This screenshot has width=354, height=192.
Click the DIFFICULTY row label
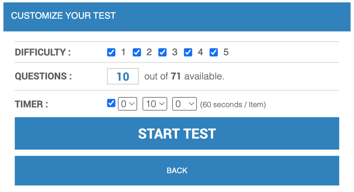[x=43, y=53]
